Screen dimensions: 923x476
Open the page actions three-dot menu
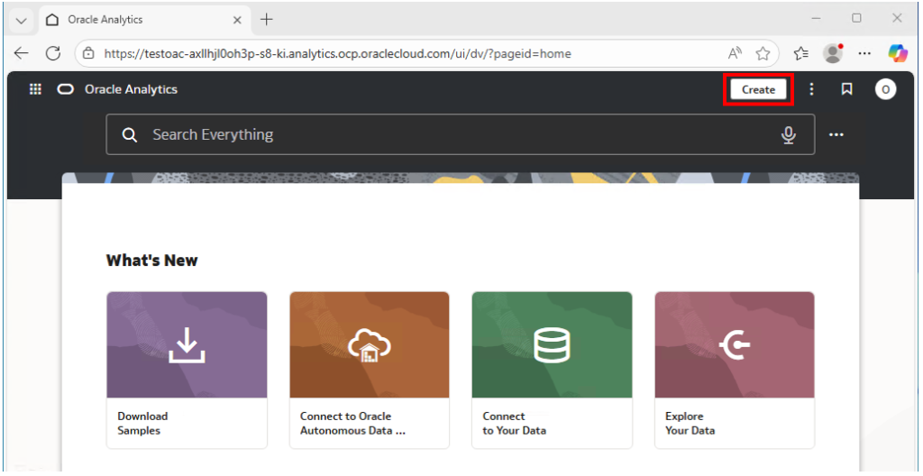point(811,89)
